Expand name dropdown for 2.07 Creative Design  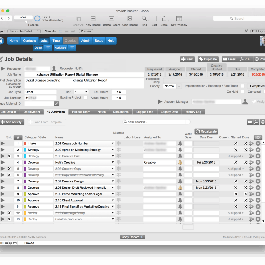tap(113, 181)
